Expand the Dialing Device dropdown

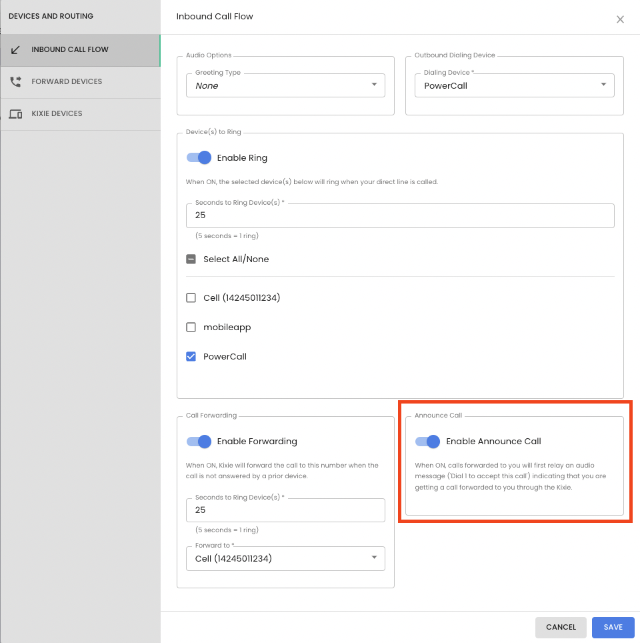[514, 85]
